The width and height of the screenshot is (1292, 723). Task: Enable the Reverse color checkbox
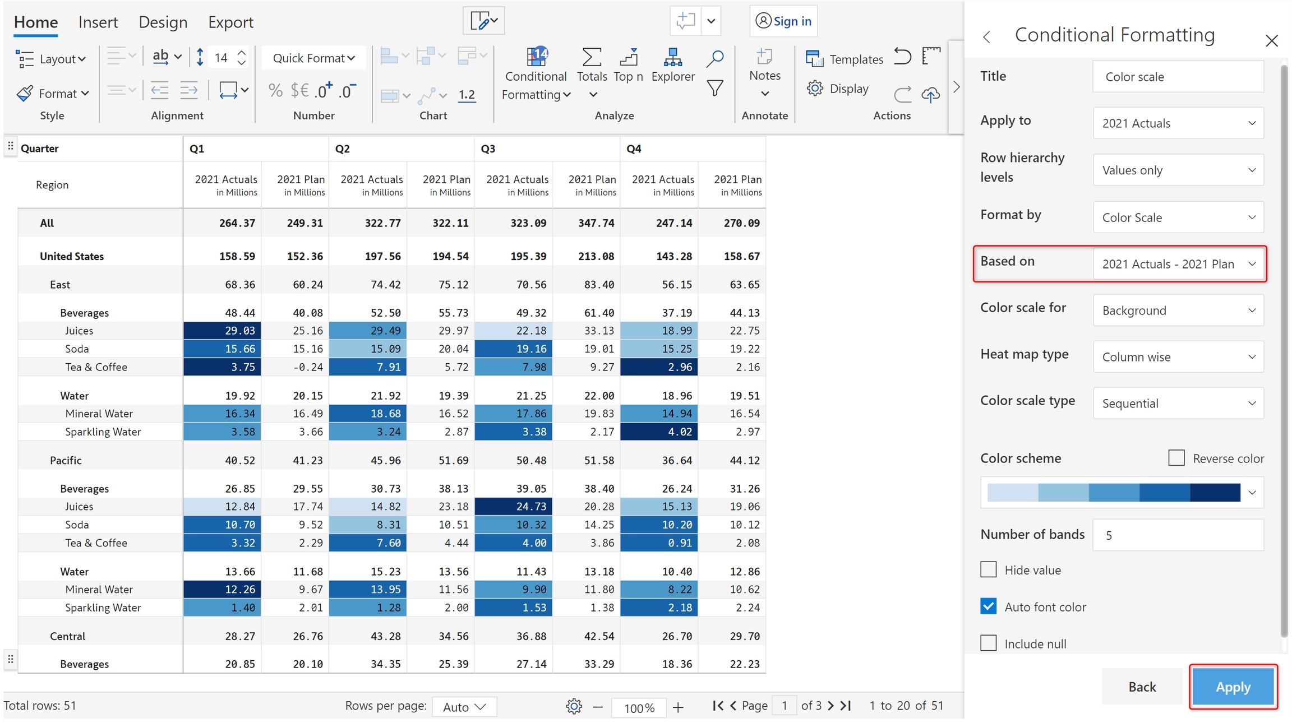(1176, 458)
